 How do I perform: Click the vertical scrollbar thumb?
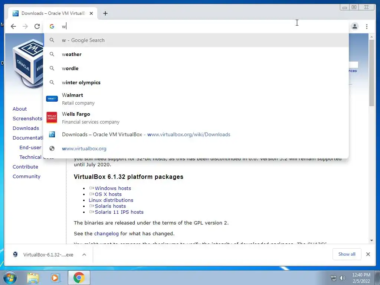tap(372, 73)
